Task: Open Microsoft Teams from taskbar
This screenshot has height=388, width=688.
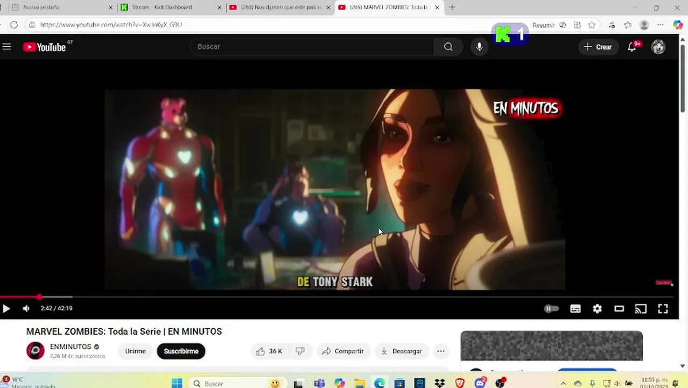Action: (319, 383)
